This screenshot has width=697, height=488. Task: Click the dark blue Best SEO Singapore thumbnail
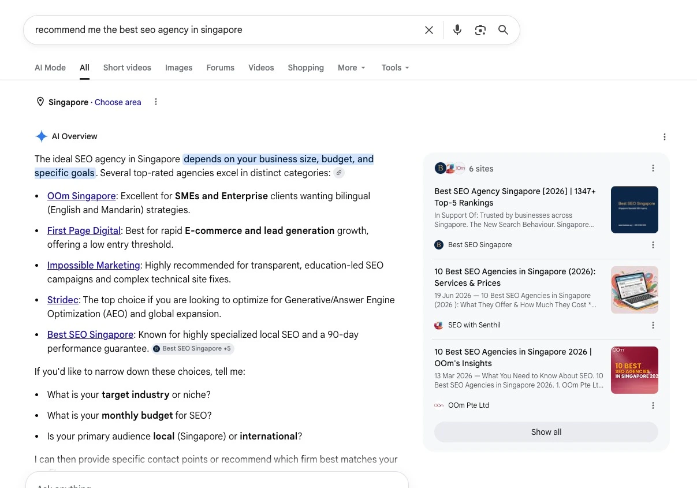635,210
